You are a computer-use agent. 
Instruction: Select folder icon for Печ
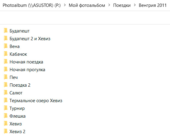[x=6, y=77]
